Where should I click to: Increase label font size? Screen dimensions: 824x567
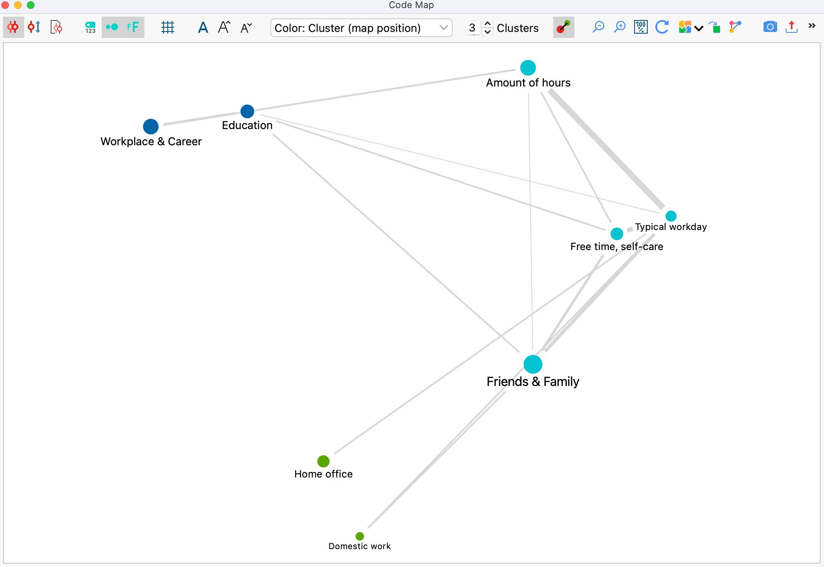click(224, 27)
